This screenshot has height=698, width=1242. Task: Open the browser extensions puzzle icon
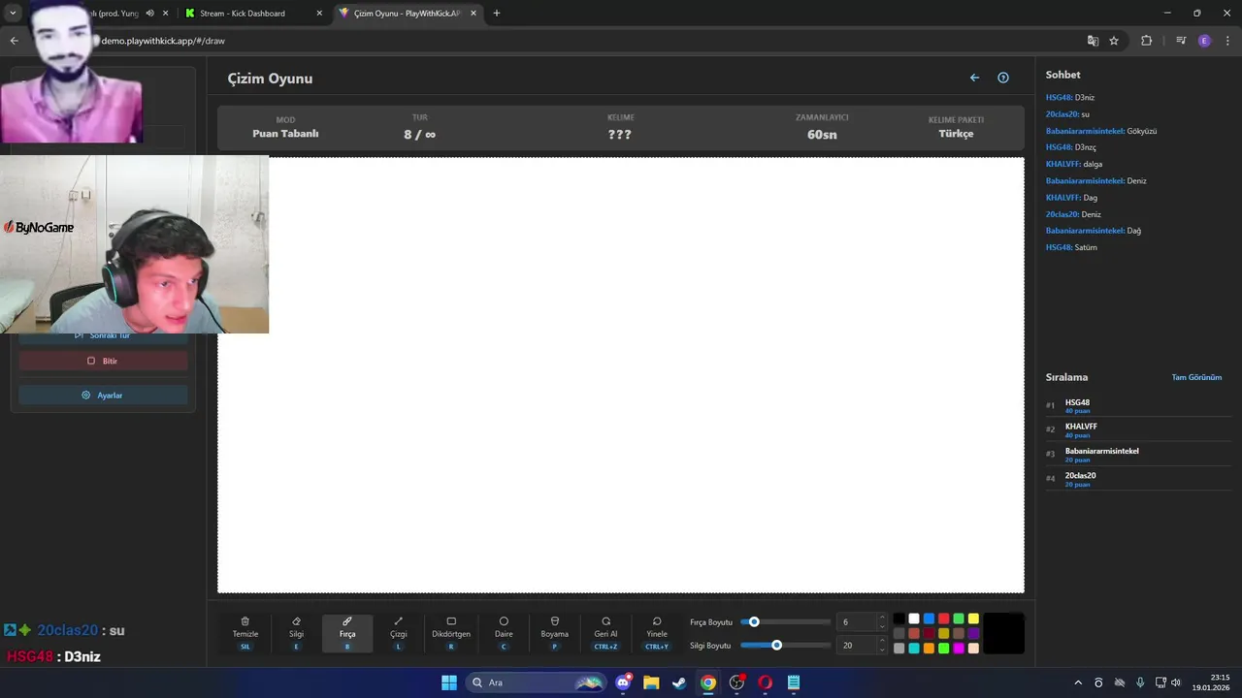tap(1146, 41)
